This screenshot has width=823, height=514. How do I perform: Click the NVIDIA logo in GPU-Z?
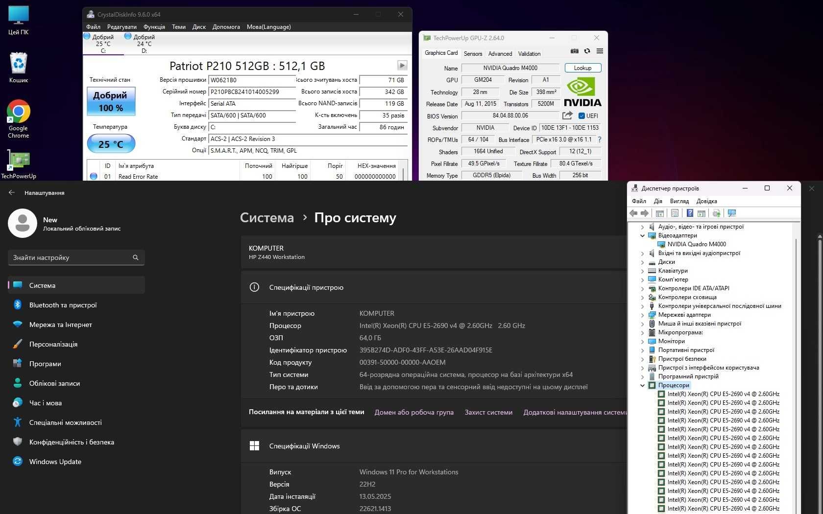[x=582, y=92]
